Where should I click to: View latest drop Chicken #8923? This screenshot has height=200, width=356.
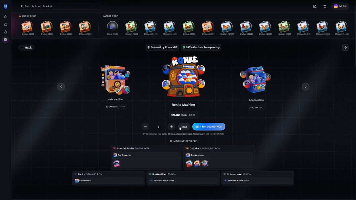coord(284,28)
